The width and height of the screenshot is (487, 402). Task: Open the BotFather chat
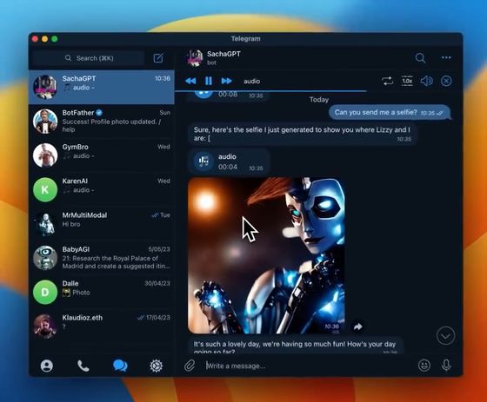[x=102, y=122]
